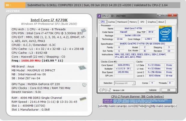Screen dimensions: 186x121
Task: Click the CPU-Z forum banner image
Action: point(137,101)
